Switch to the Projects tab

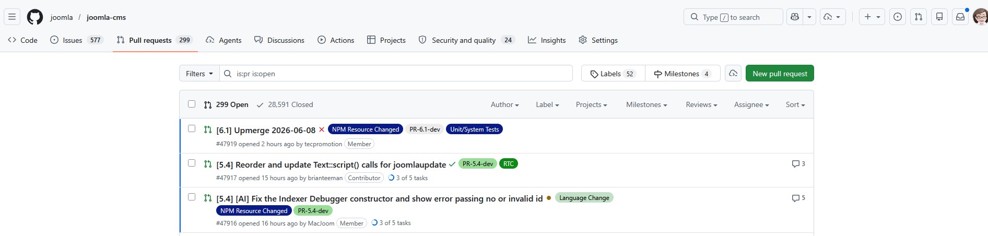tap(386, 40)
